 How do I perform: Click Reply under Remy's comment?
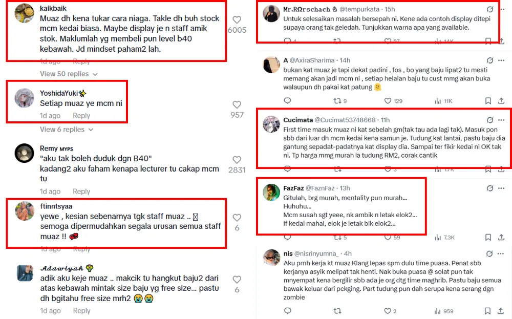pyautogui.click(x=81, y=191)
